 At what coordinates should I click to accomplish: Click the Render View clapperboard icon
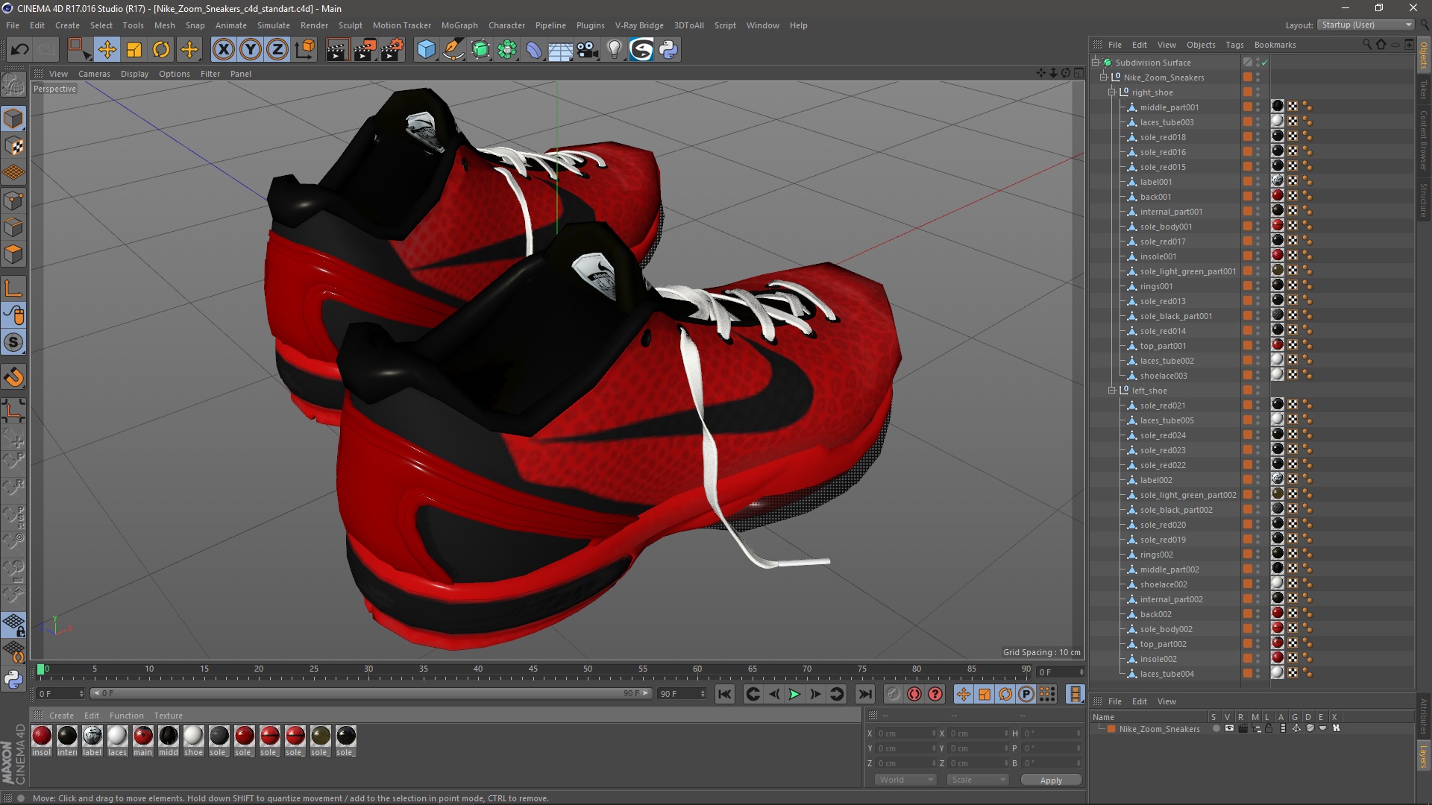click(x=337, y=50)
